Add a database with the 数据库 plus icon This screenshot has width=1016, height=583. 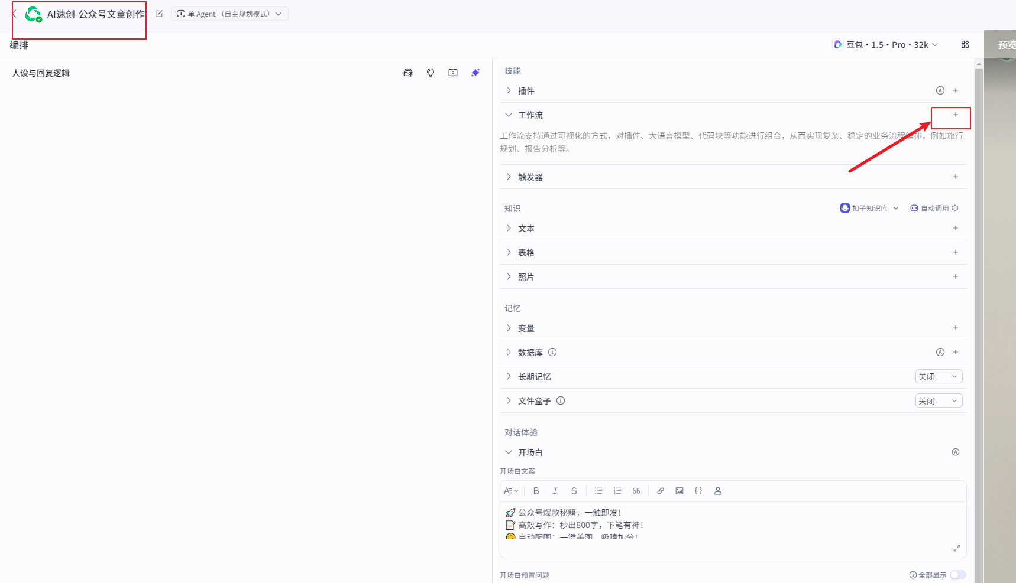pos(956,352)
